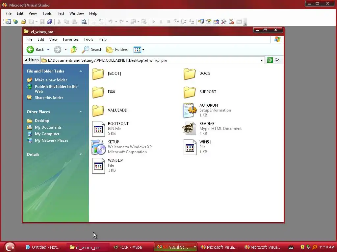Open the Visual Studio Test menu

click(x=61, y=13)
